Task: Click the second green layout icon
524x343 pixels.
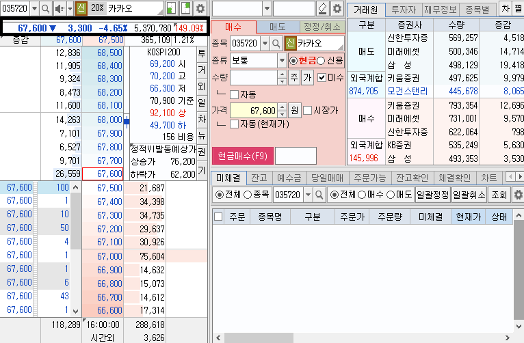Action: tap(186, 8)
